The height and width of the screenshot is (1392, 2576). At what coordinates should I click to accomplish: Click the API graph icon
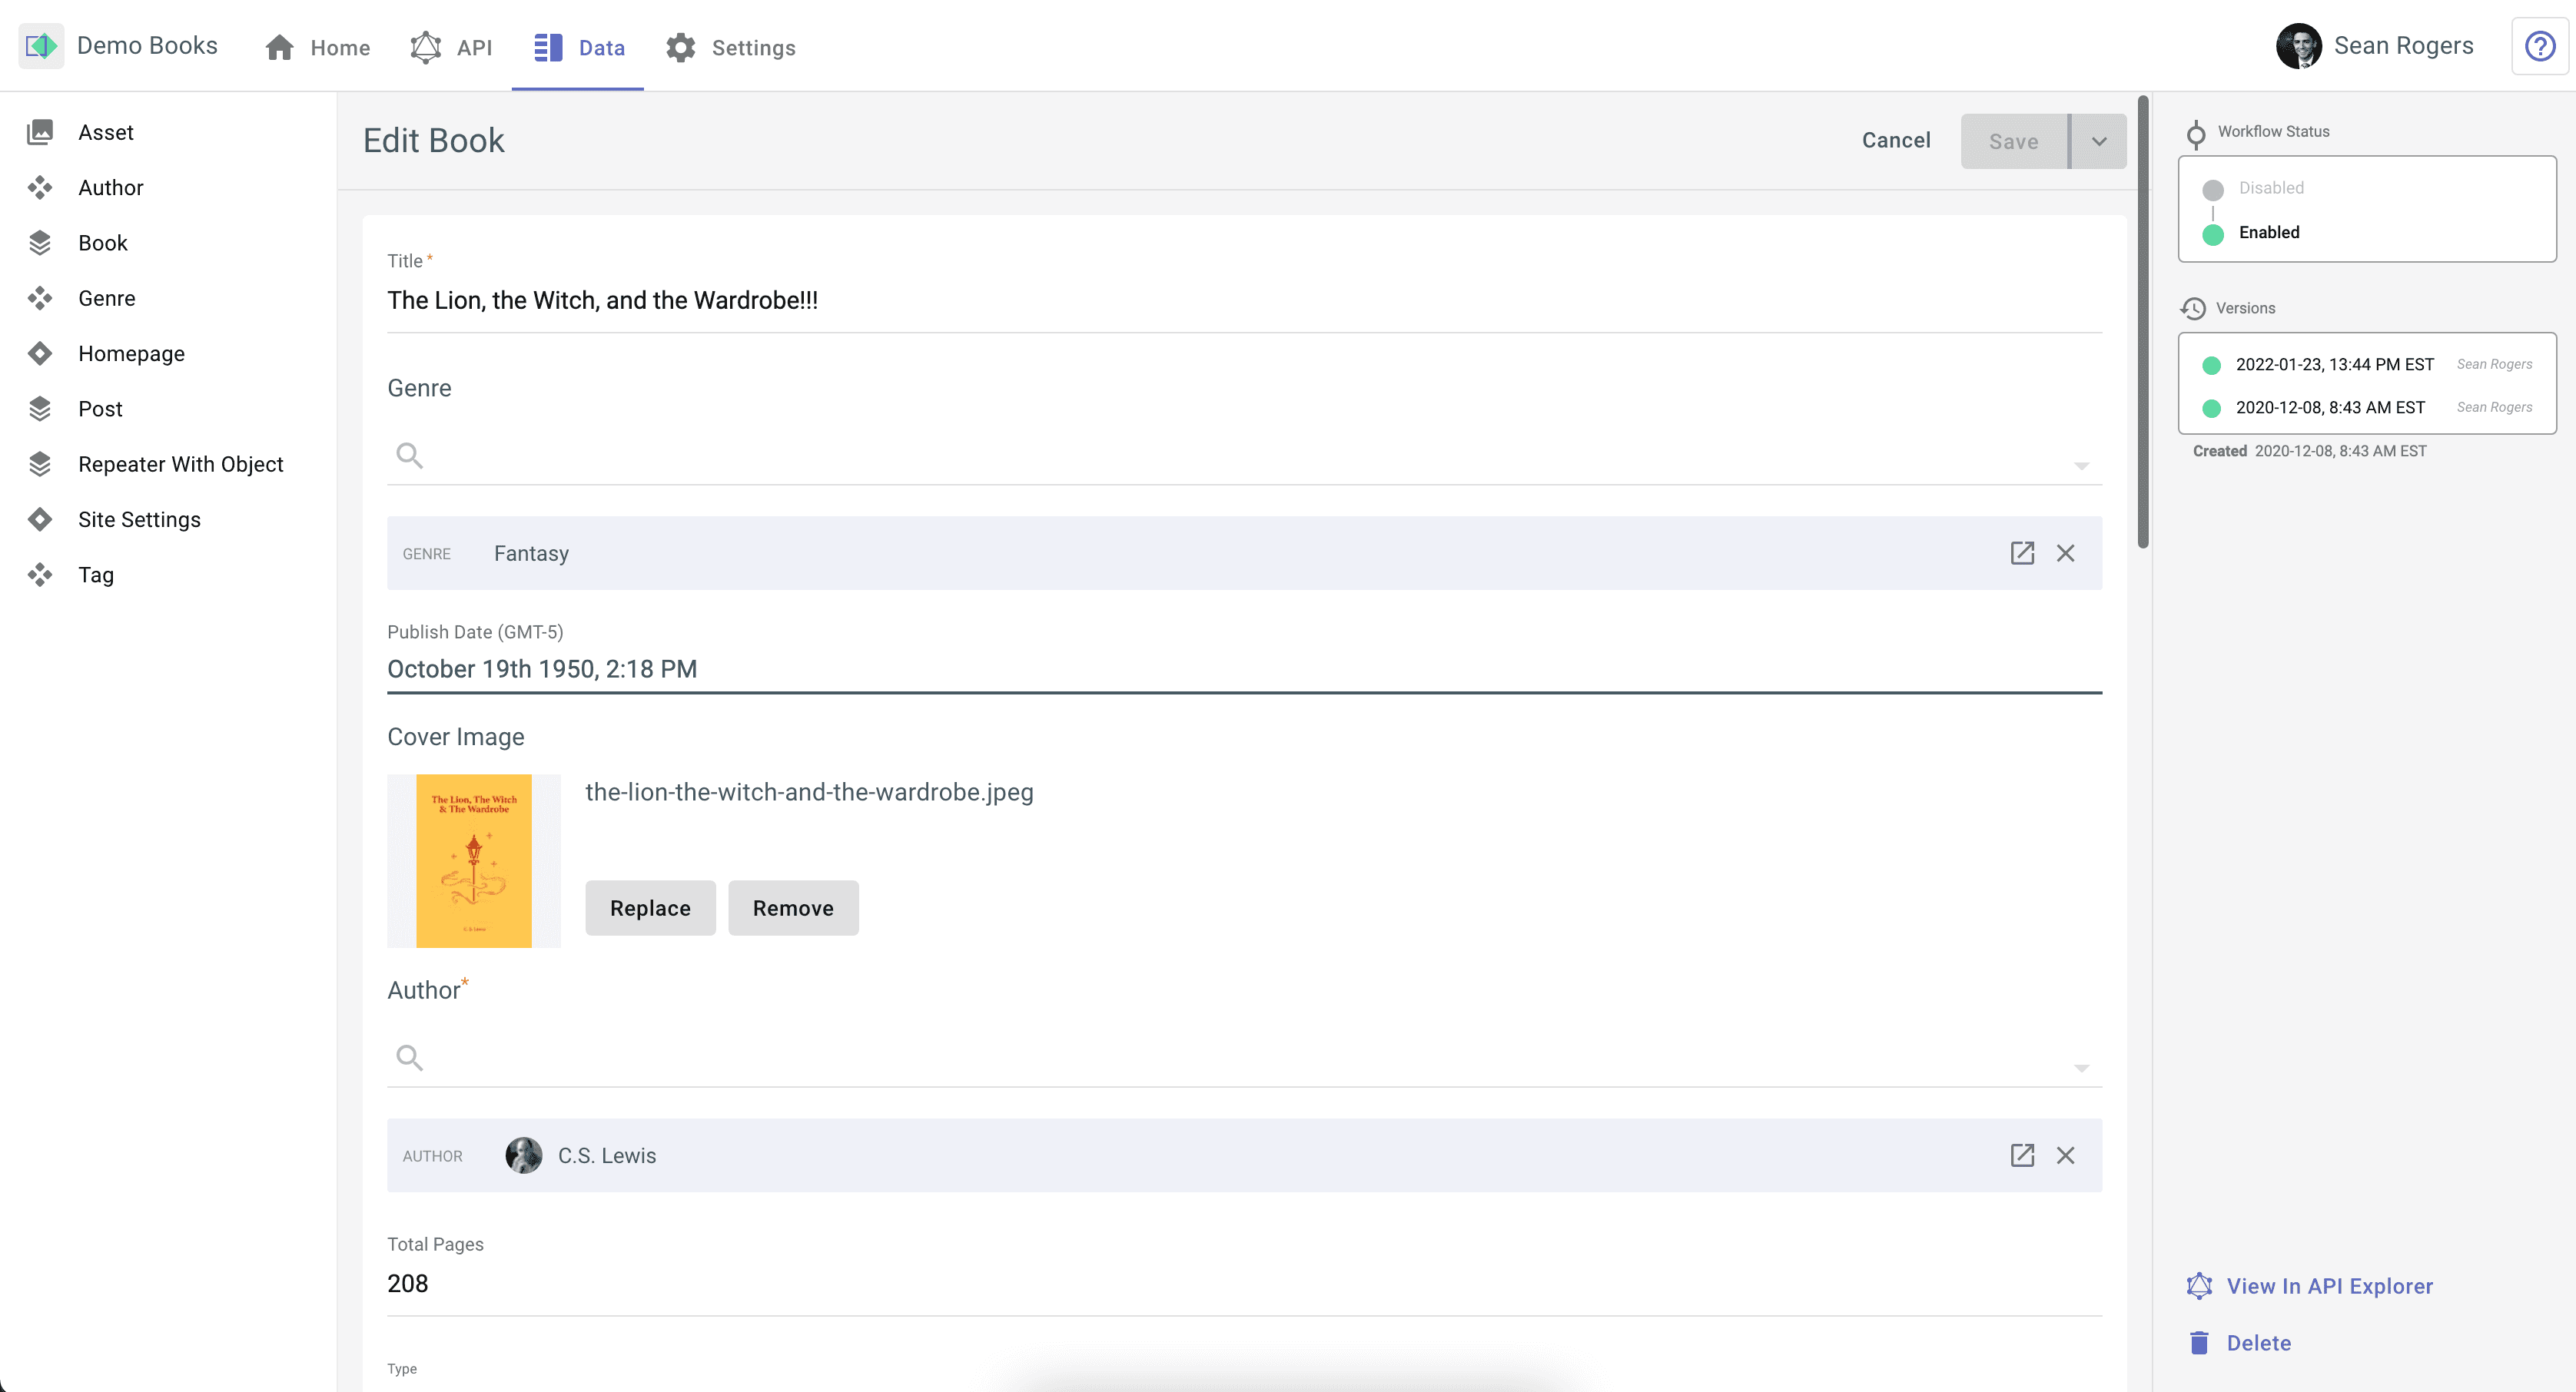425,47
